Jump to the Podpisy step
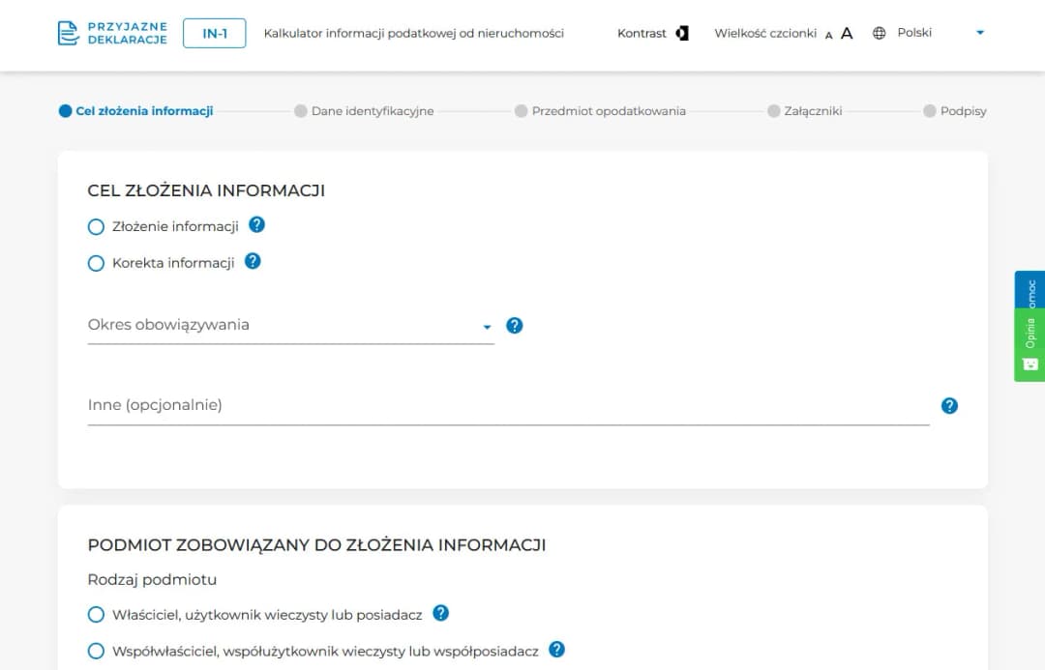The image size is (1045, 670). [x=963, y=110]
